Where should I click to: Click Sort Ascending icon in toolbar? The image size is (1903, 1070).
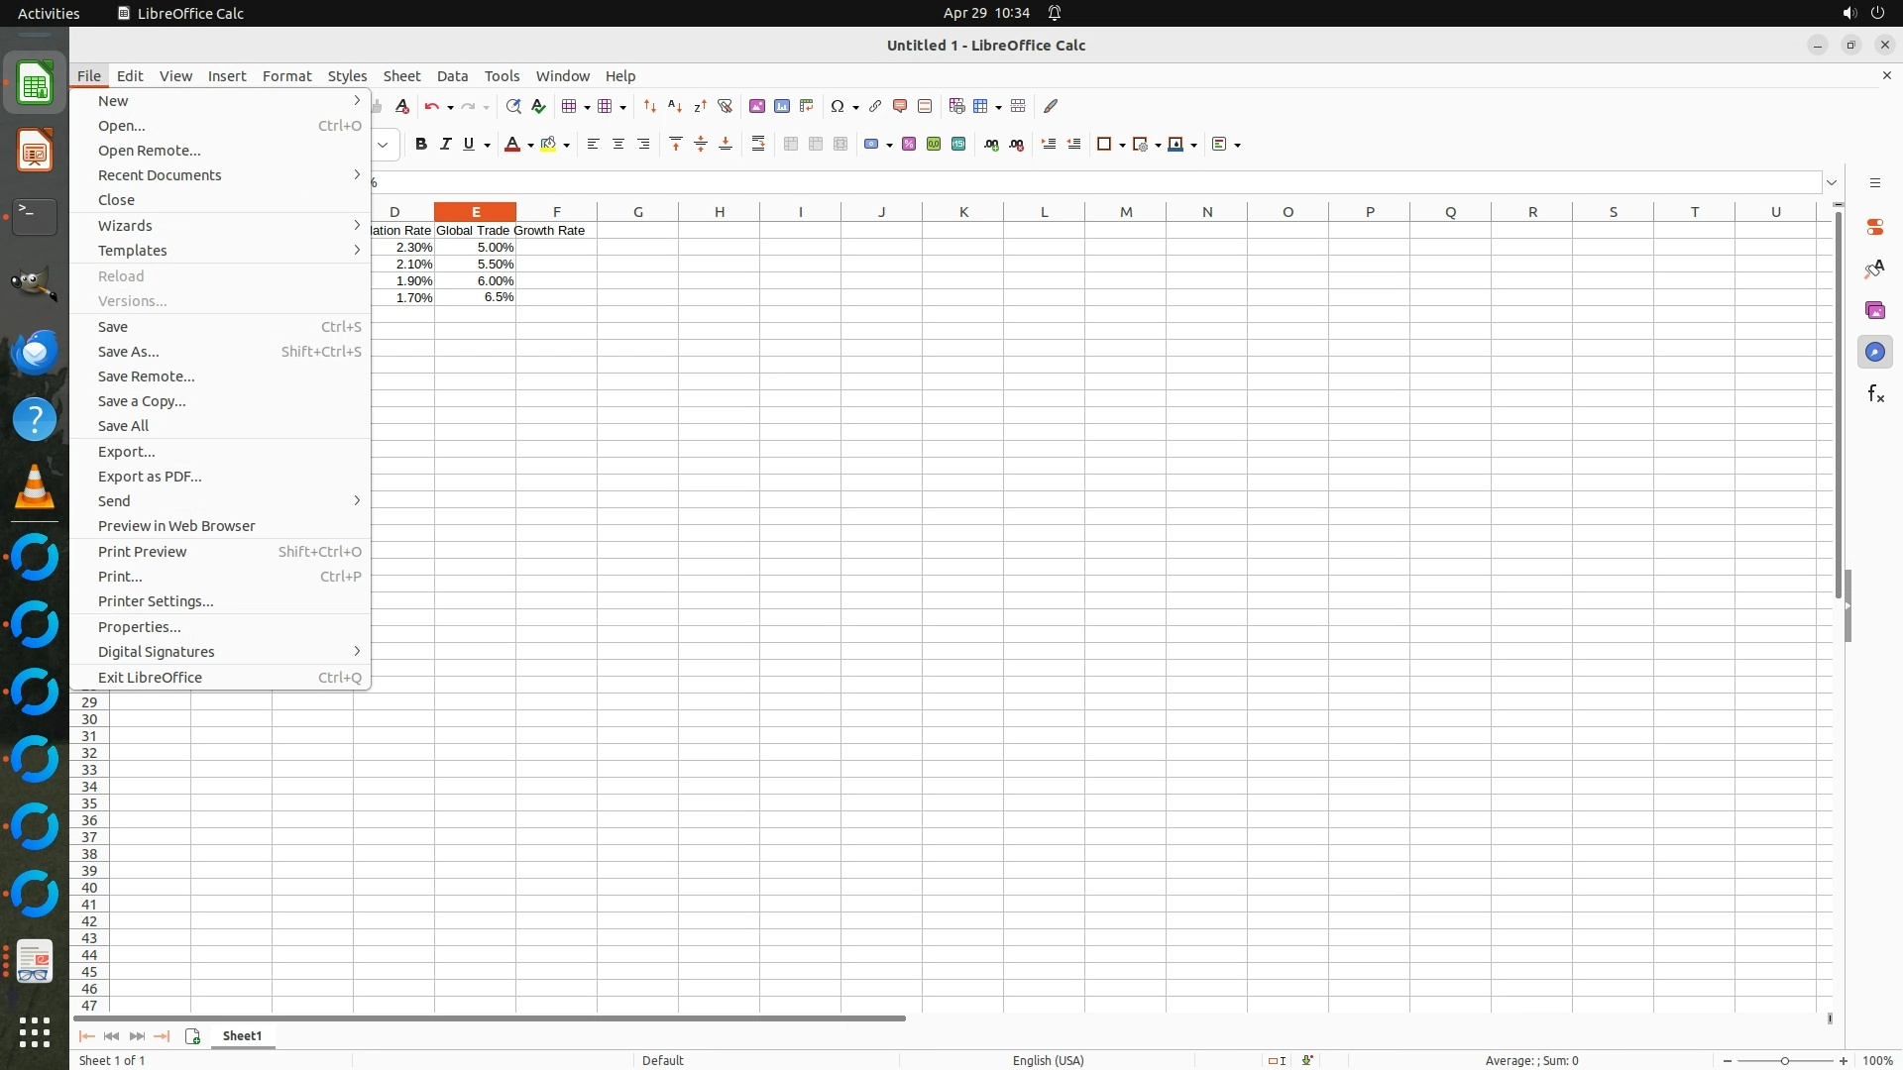click(x=675, y=106)
